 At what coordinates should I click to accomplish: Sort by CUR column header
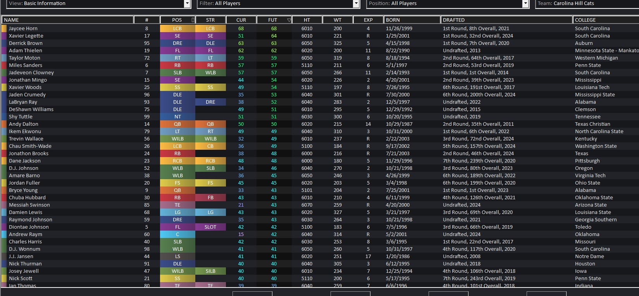coord(241,20)
